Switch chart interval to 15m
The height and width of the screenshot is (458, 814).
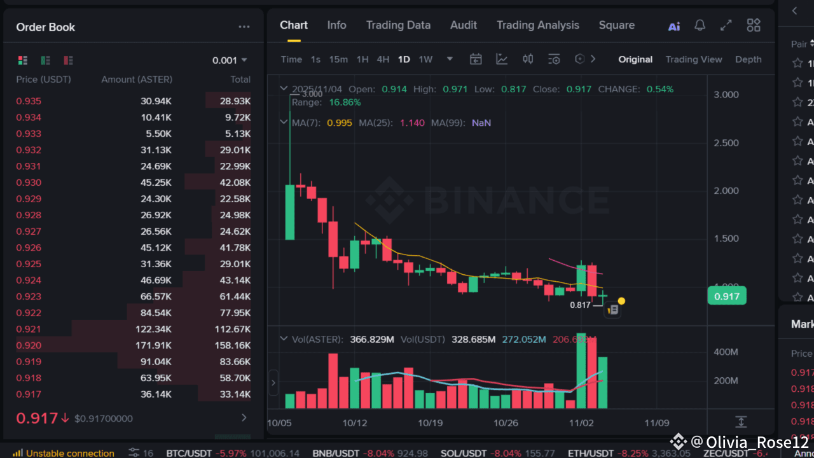(338, 59)
